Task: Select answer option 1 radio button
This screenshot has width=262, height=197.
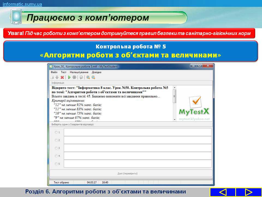Action: [56, 132]
